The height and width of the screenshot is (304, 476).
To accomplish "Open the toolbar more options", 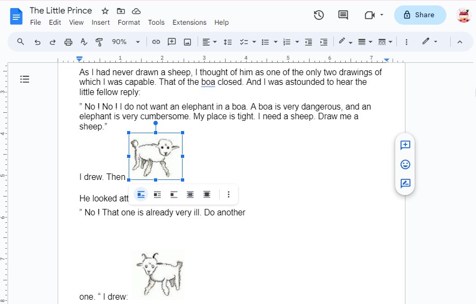I will click(x=407, y=42).
